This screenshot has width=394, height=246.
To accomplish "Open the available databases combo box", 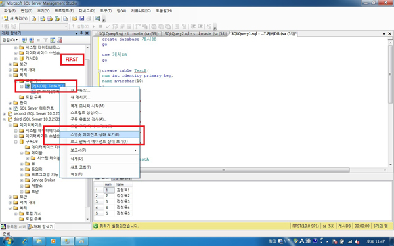I will click(44, 26).
